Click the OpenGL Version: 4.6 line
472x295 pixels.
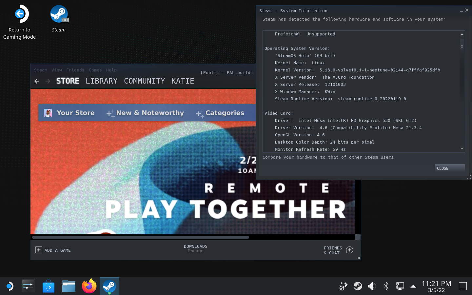(300, 135)
